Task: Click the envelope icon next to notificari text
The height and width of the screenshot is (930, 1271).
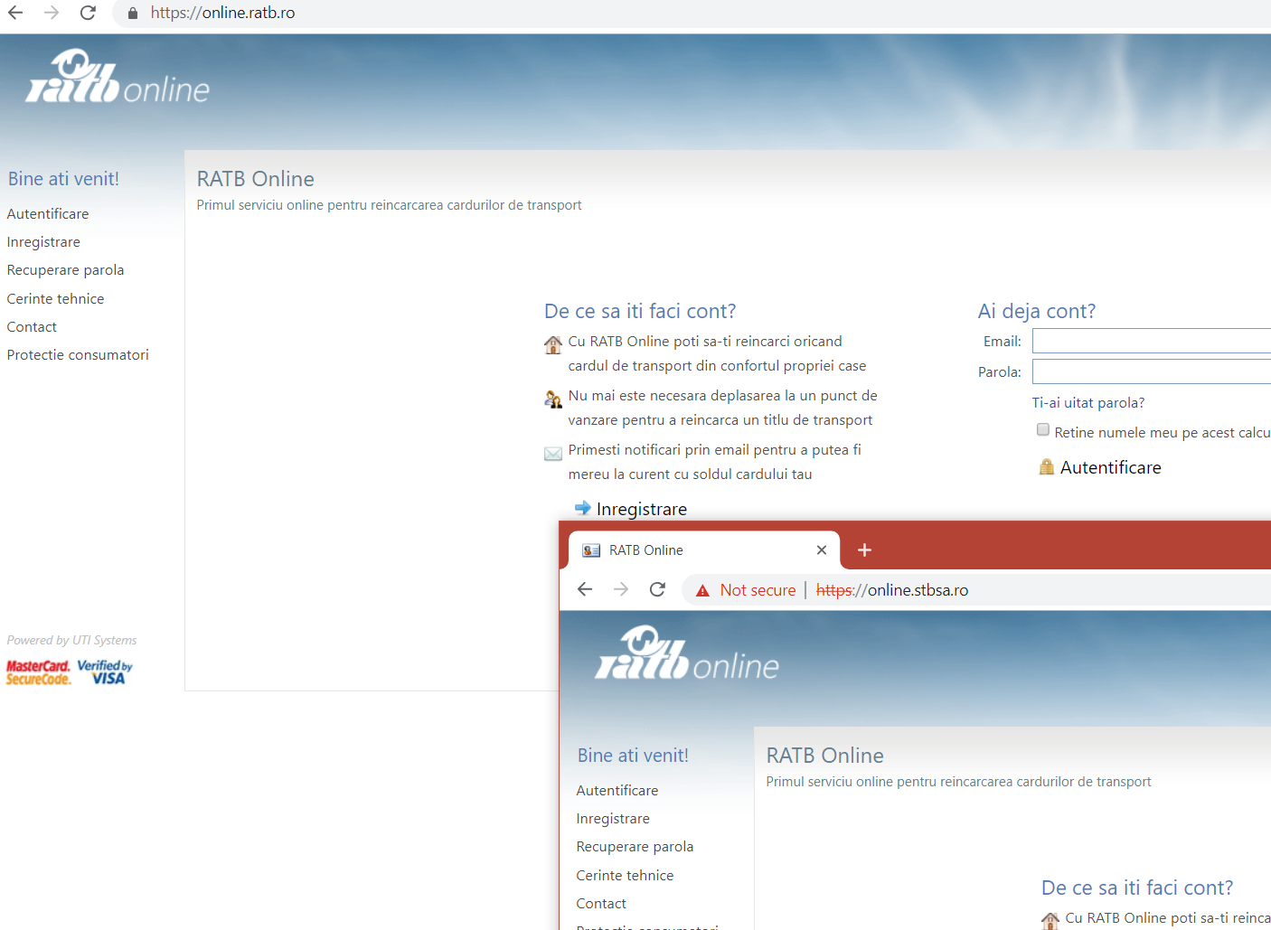Action: 553,454
